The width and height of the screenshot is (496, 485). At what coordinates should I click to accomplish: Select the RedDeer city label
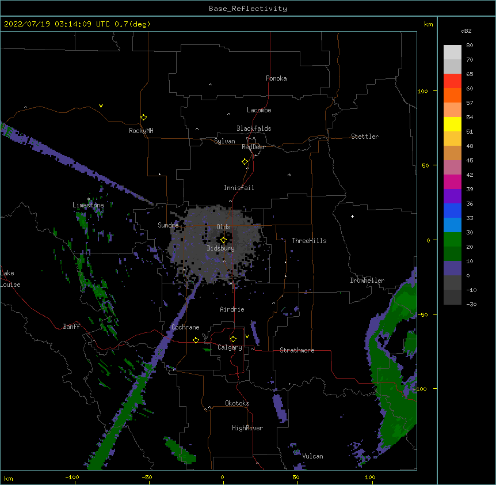253,147
